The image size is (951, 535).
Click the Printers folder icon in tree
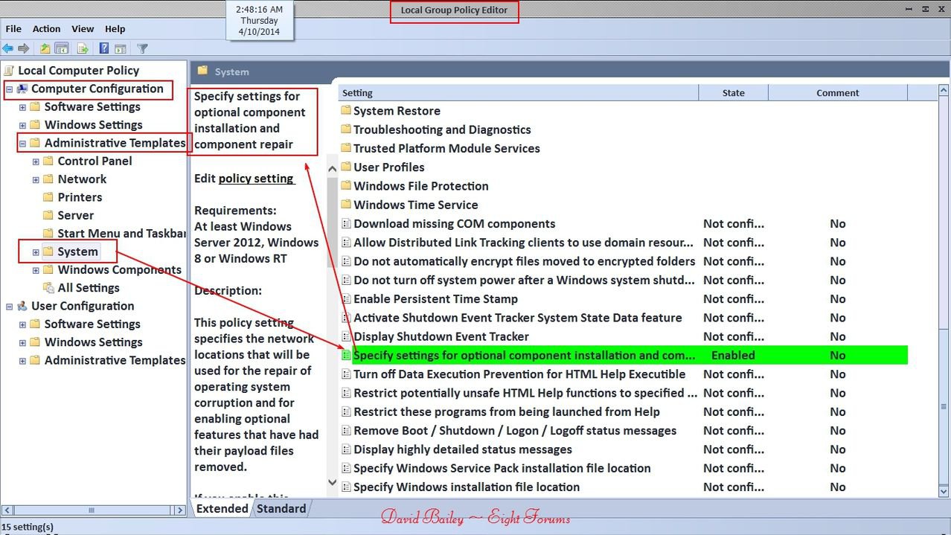click(x=48, y=197)
